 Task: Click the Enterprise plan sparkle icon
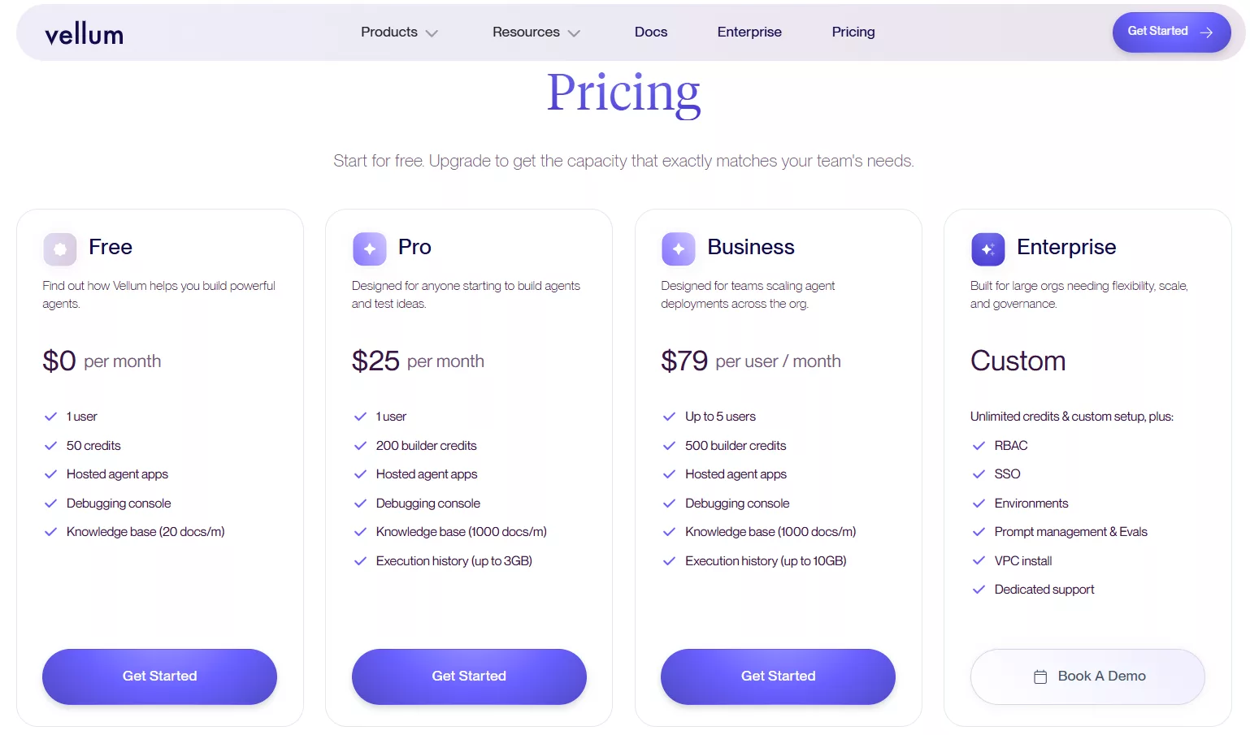987,249
